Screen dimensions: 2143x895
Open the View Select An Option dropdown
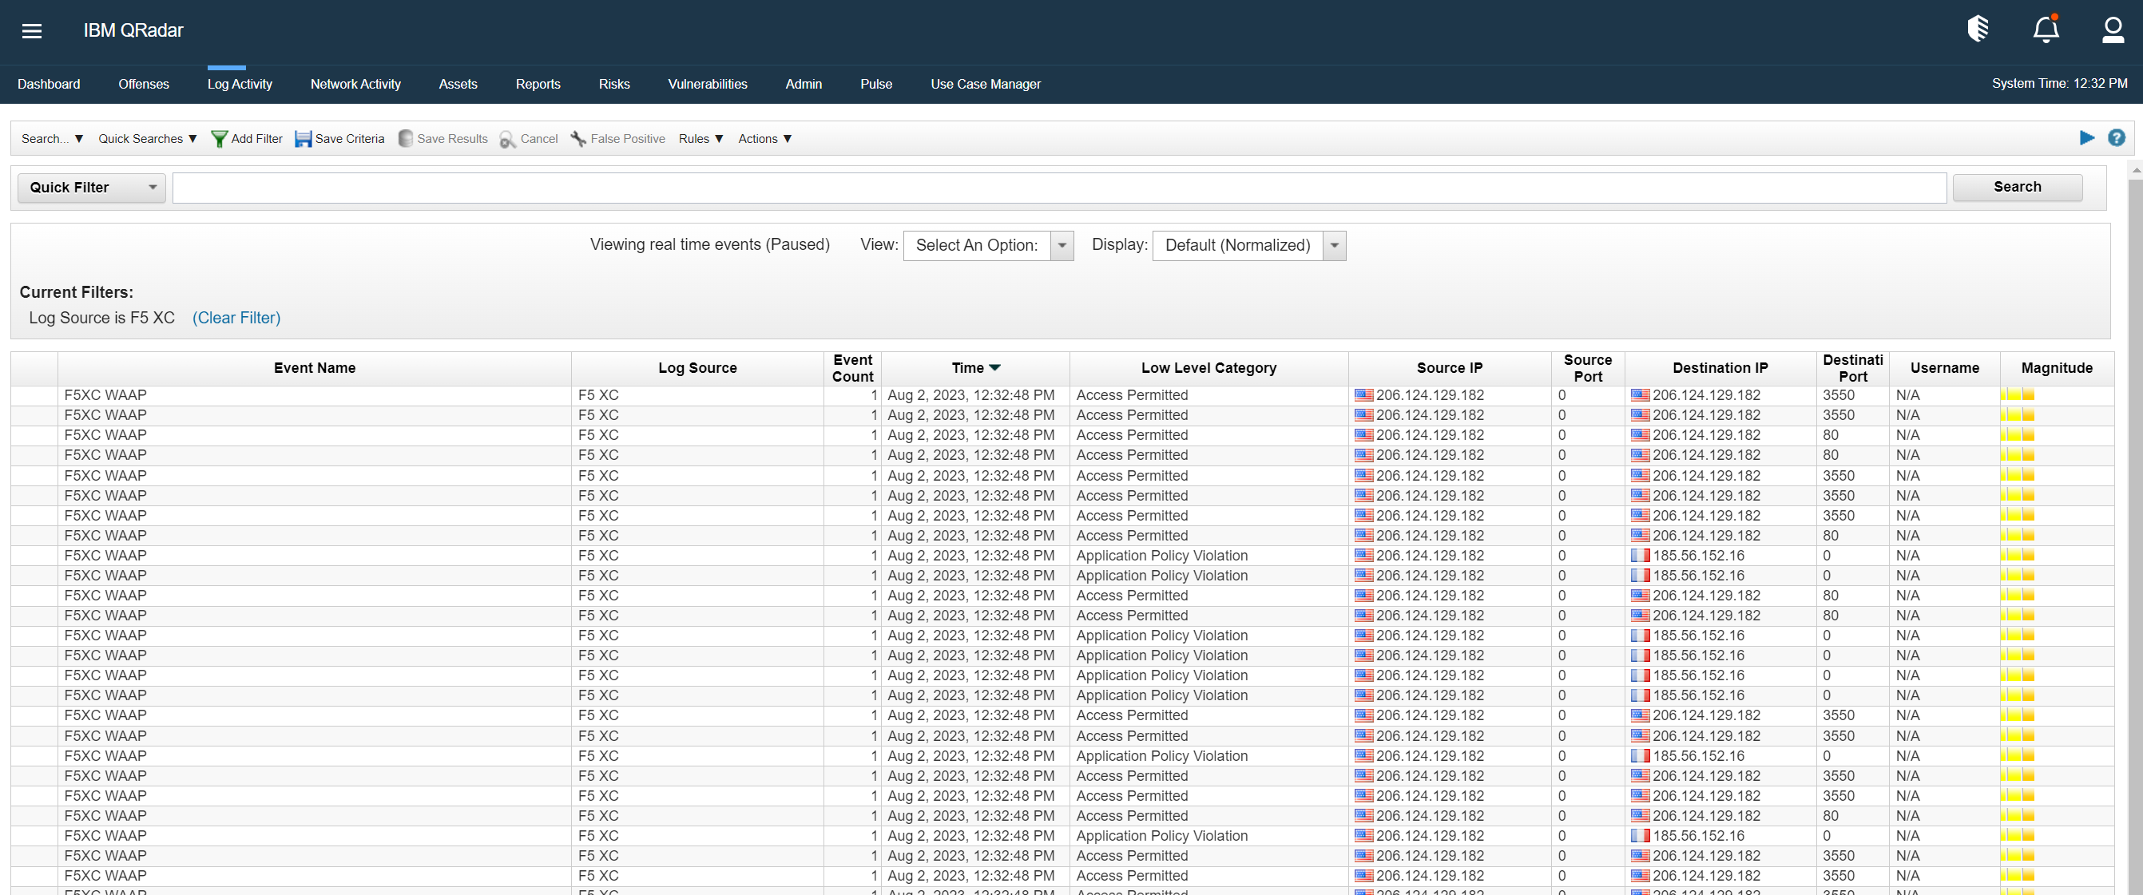pyautogui.click(x=1062, y=245)
